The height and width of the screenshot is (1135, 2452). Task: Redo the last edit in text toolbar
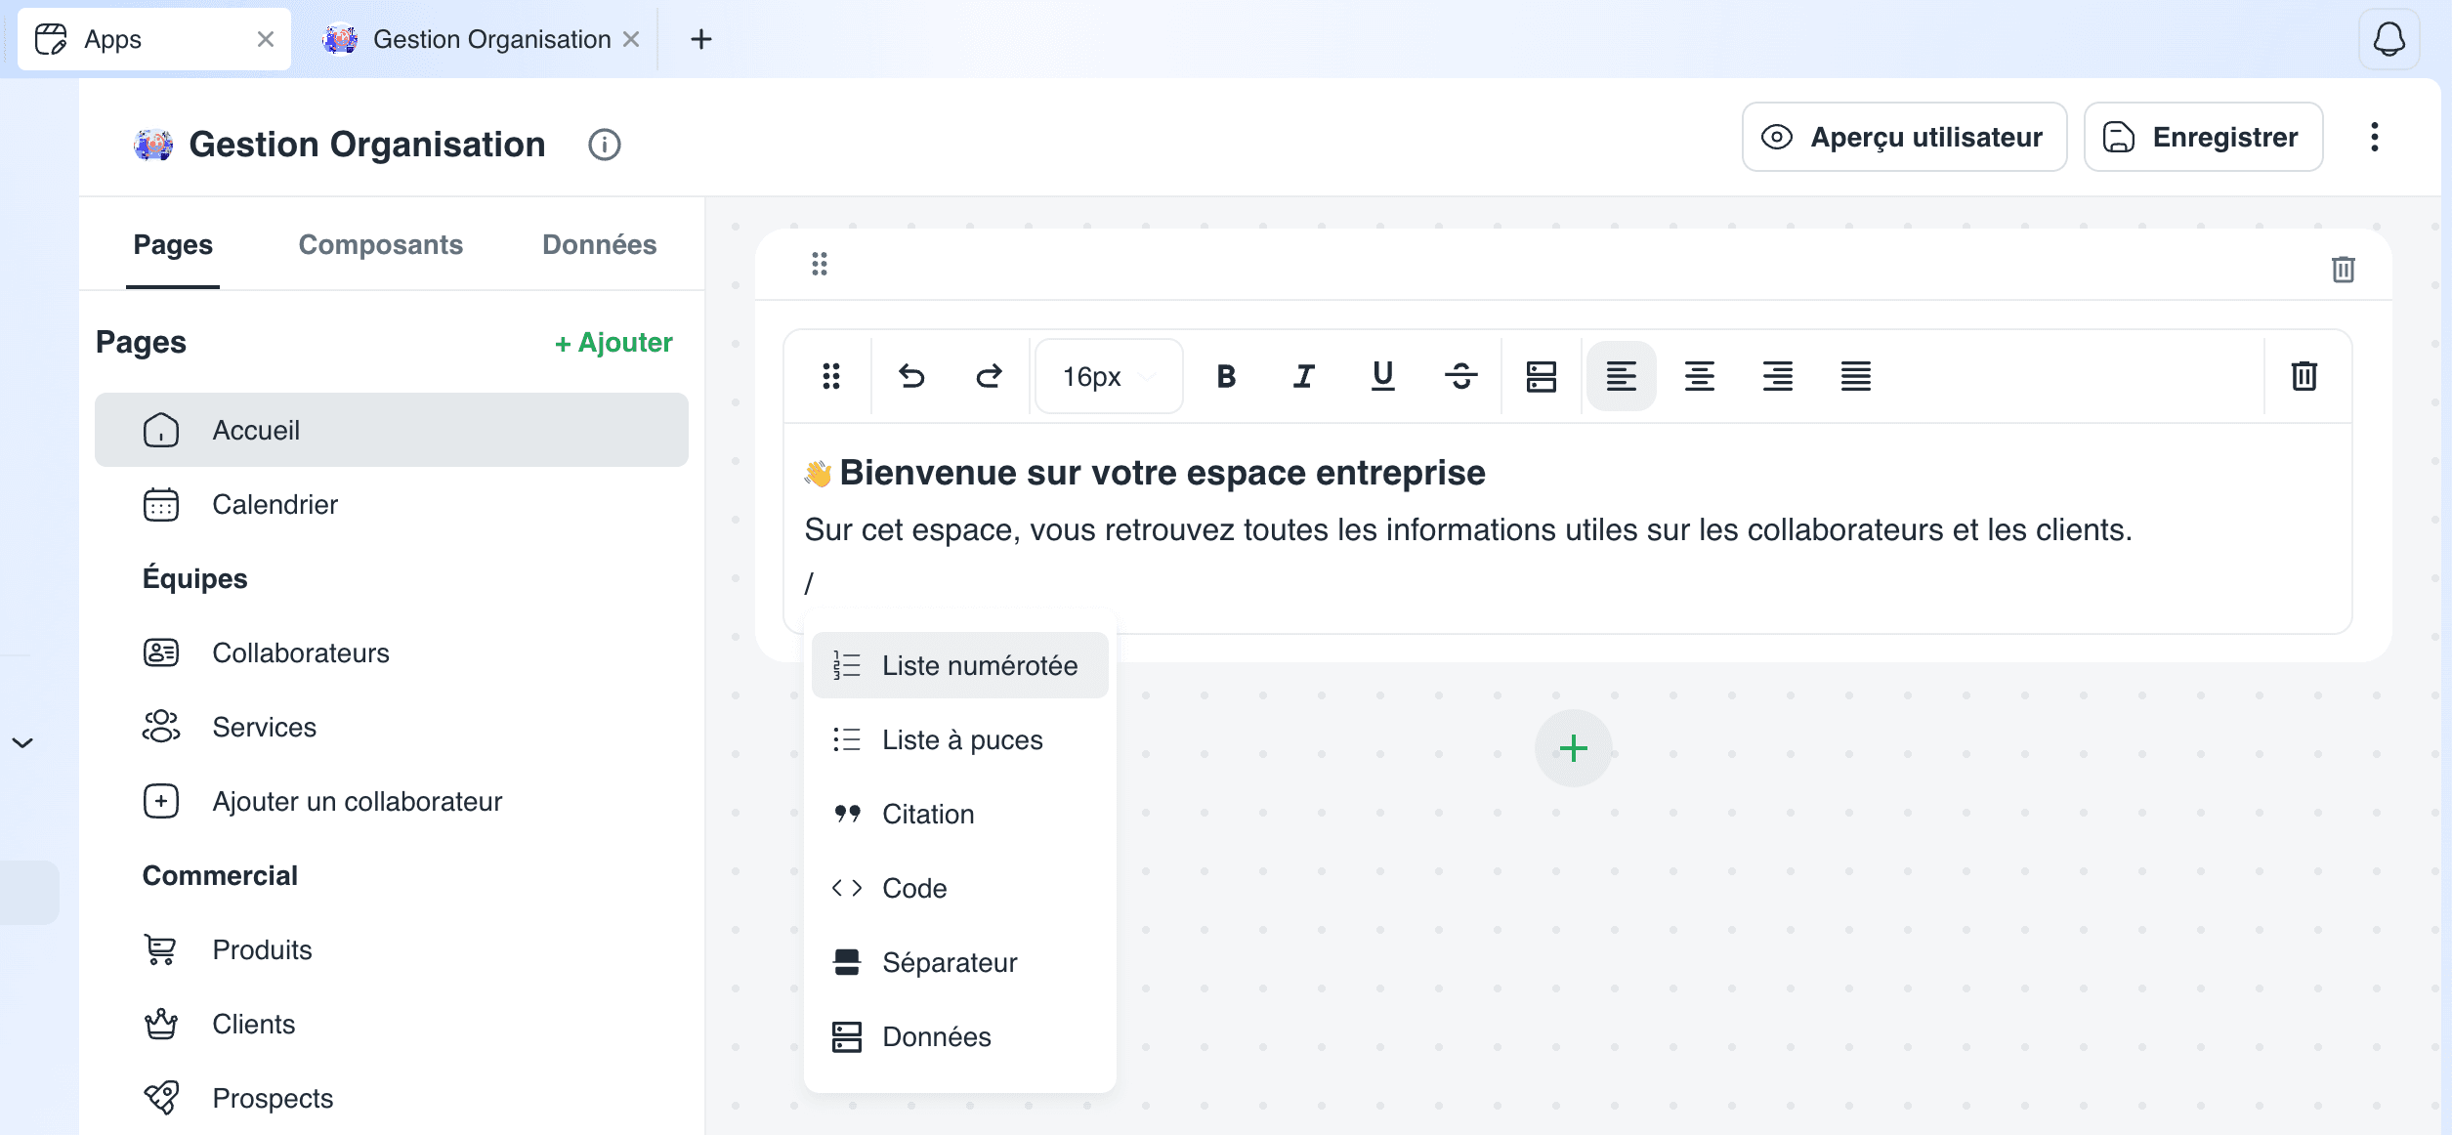pyautogui.click(x=989, y=376)
